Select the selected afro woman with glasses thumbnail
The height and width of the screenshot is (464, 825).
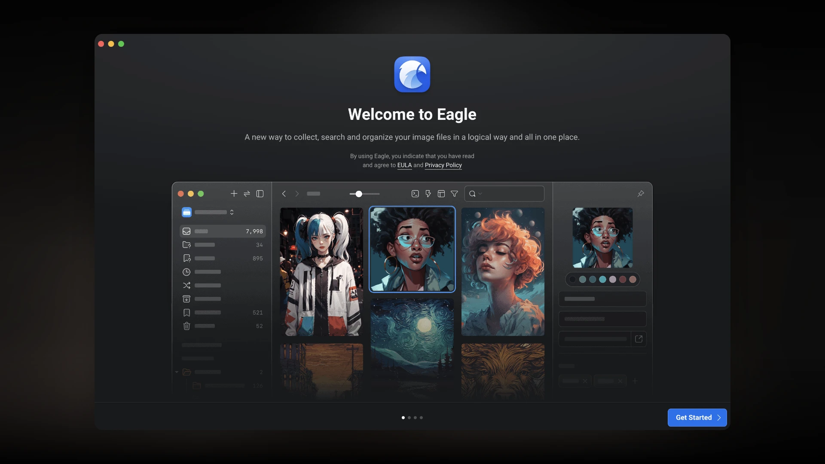412,249
